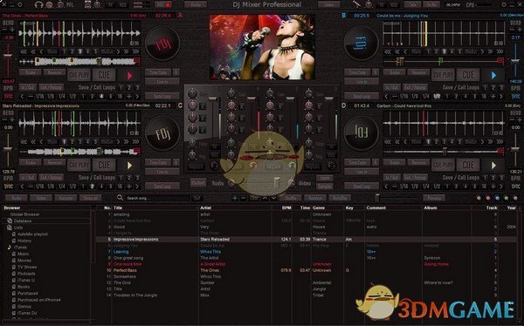This screenshot has height=326, width=524.
Task: Click deck D jog wheel
Action: 361,133
